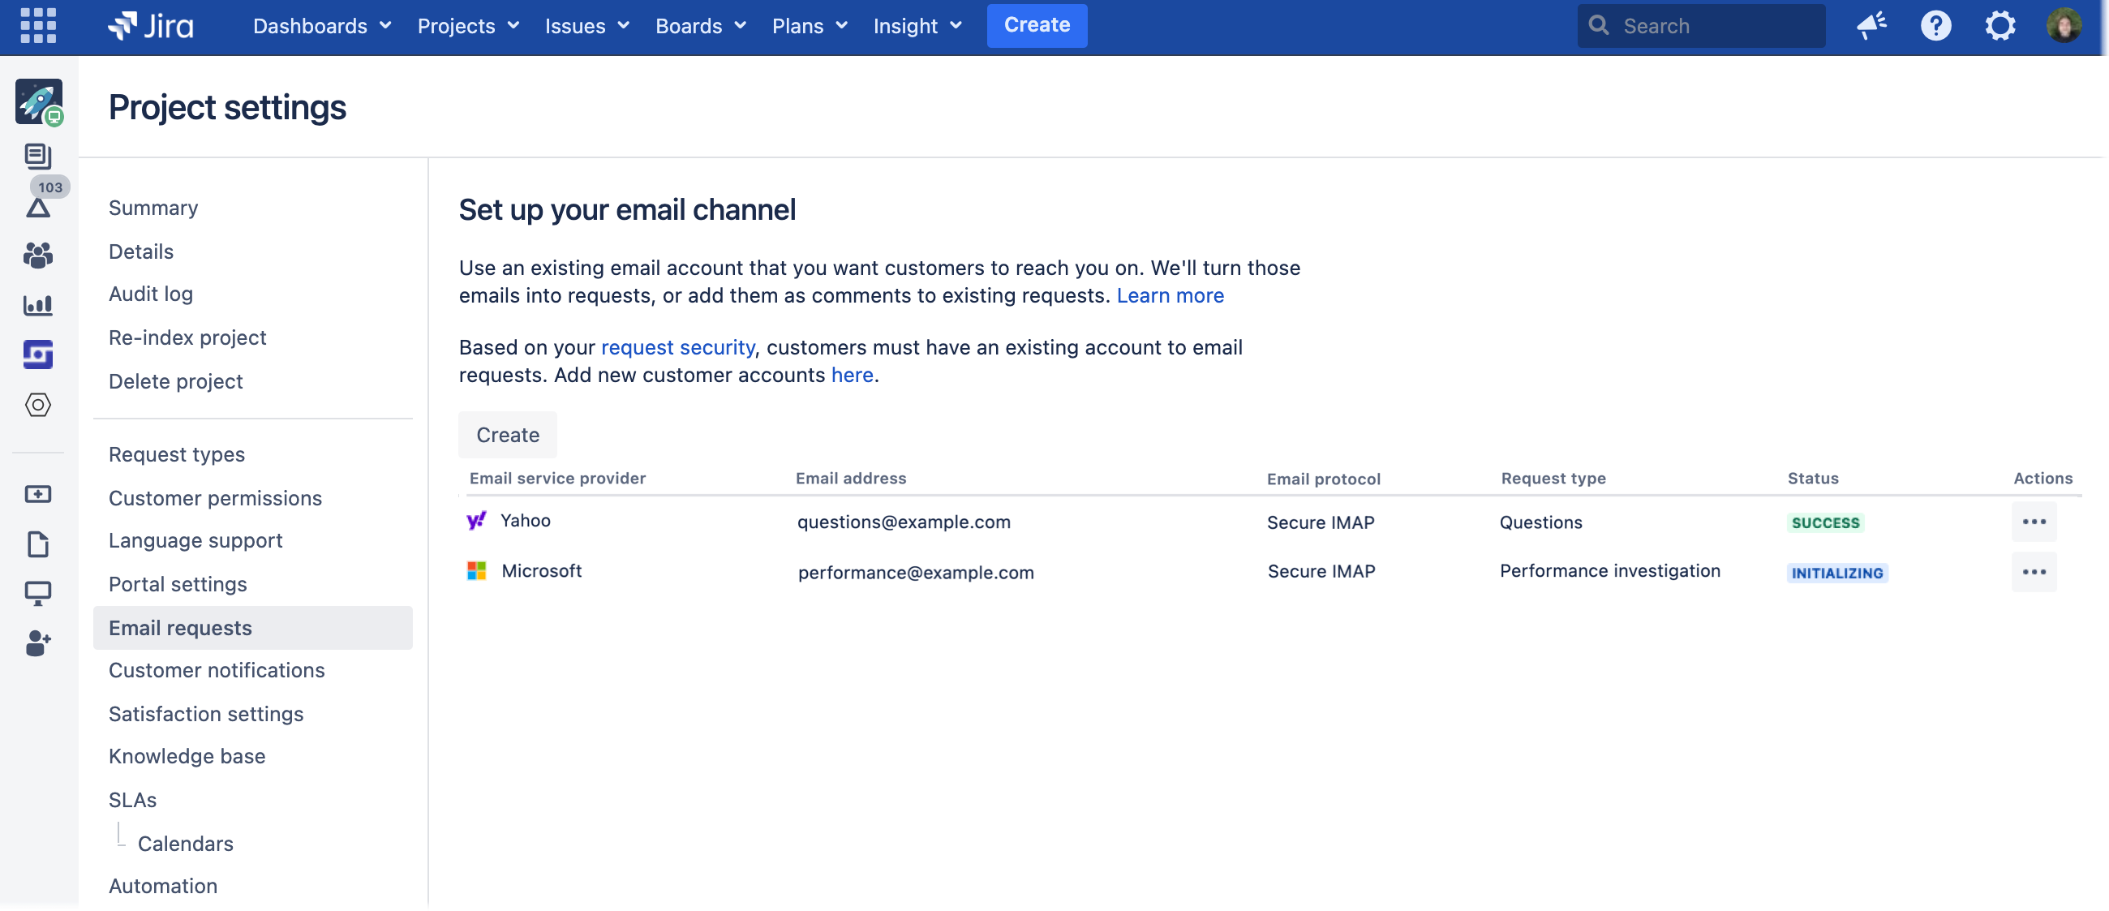Click the Microsoft provider logo
The height and width of the screenshot is (911, 2109).
click(x=476, y=570)
